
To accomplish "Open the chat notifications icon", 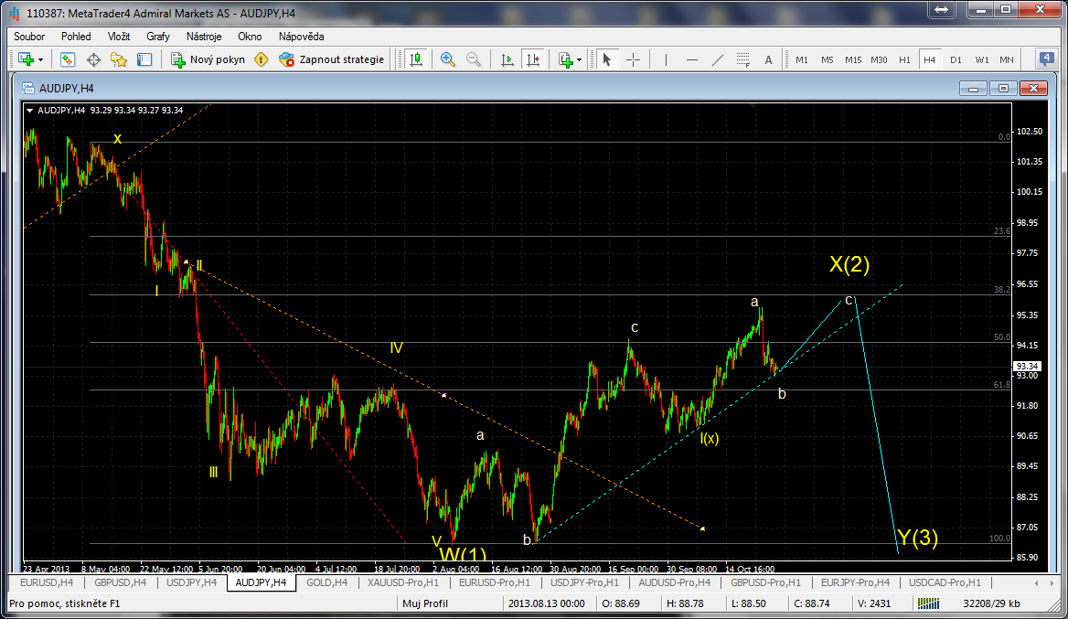I will click(1047, 59).
